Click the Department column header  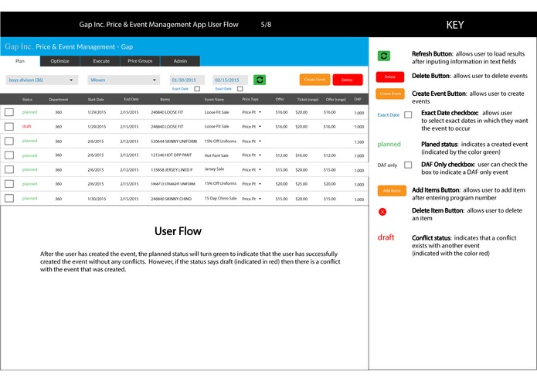point(59,99)
